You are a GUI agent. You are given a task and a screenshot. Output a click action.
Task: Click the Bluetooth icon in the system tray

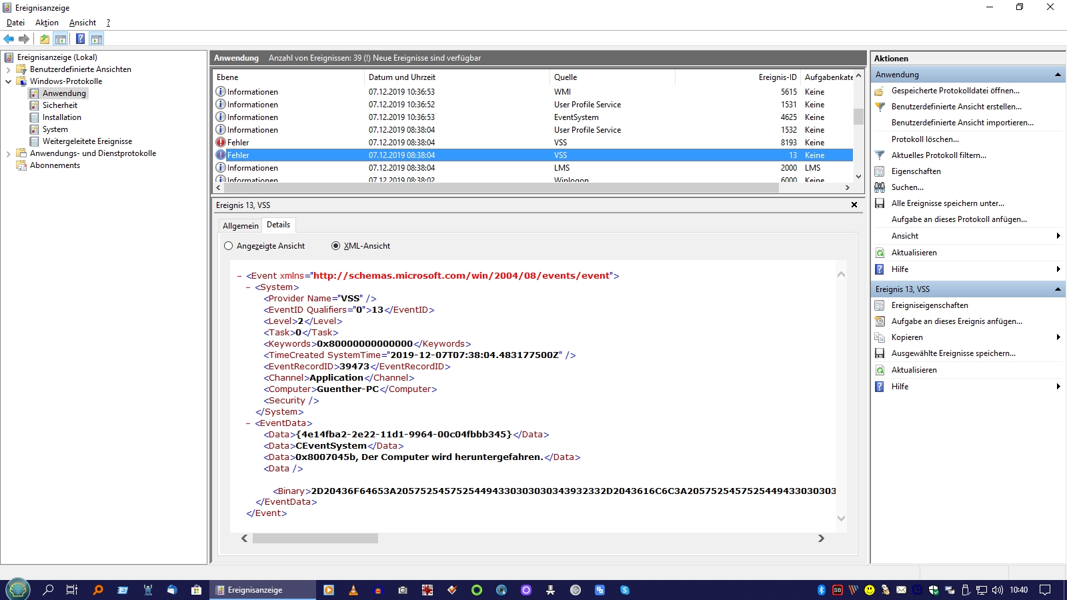[x=822, y=590]
